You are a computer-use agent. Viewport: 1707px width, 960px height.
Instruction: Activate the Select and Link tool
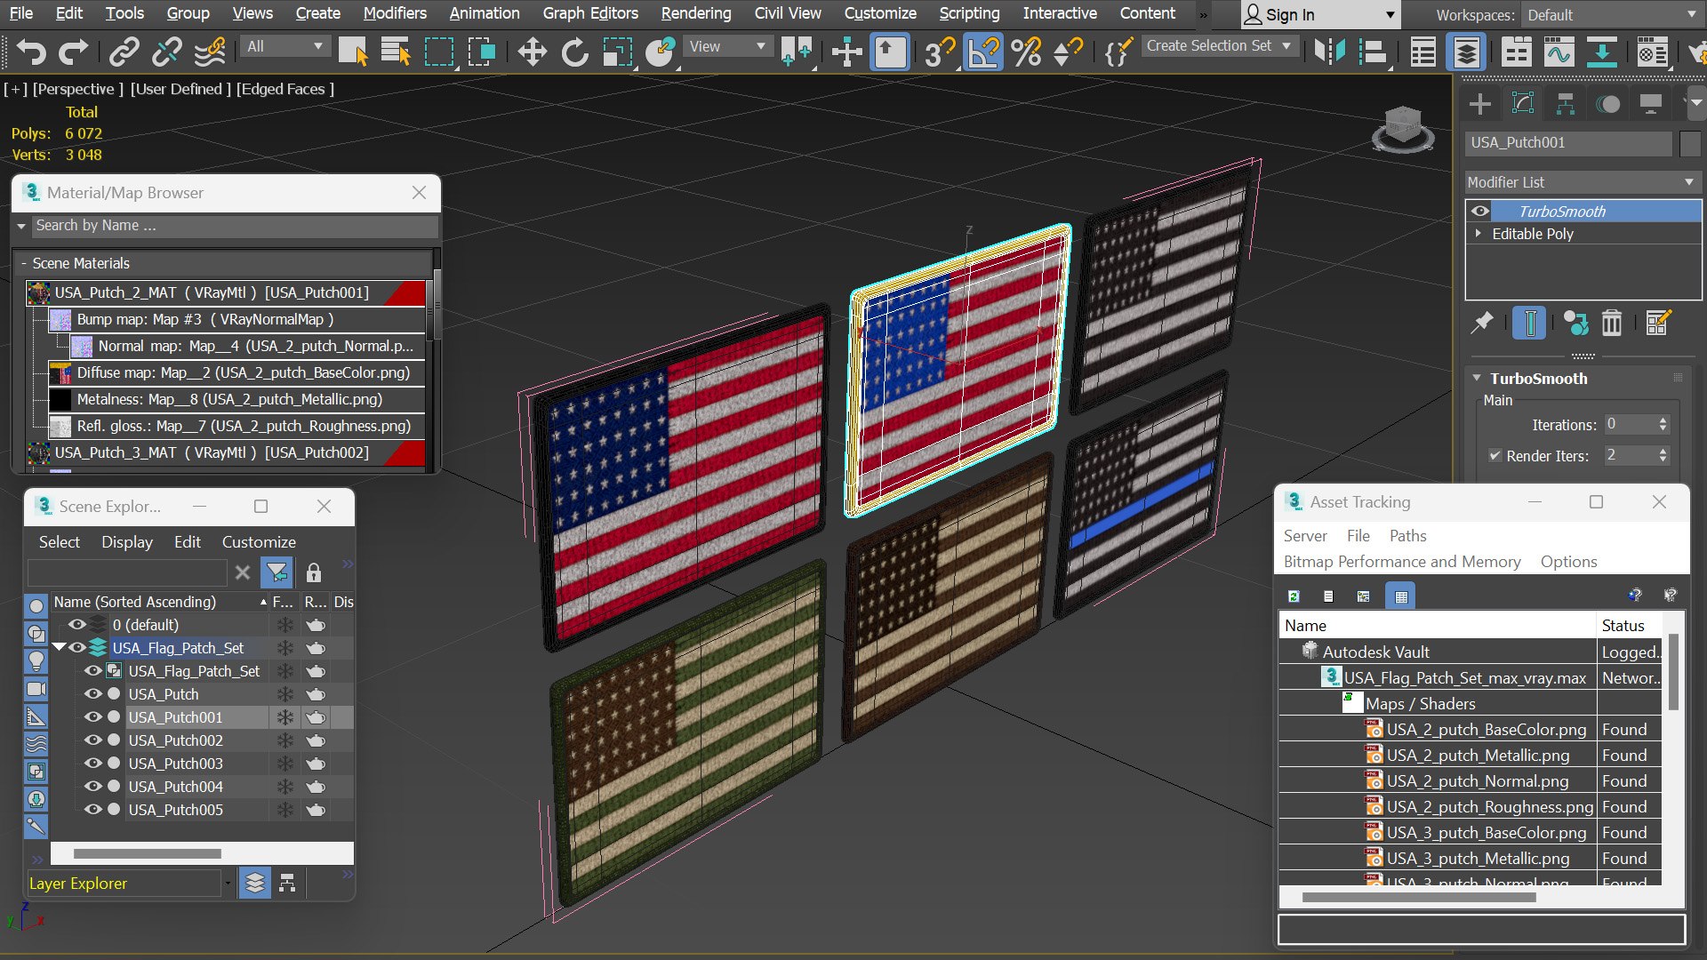(124, 52)
